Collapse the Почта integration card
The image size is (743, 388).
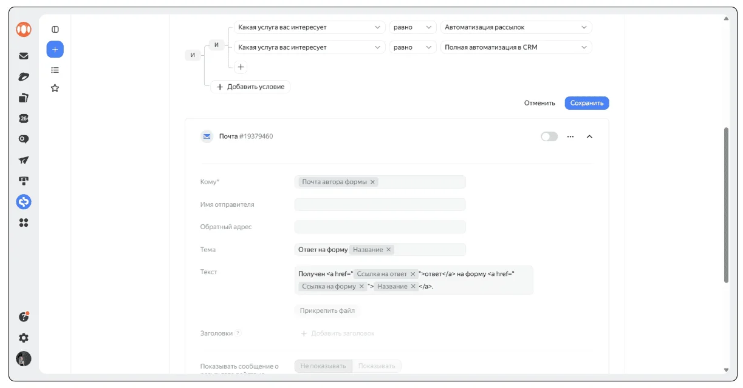coord(589,136)
